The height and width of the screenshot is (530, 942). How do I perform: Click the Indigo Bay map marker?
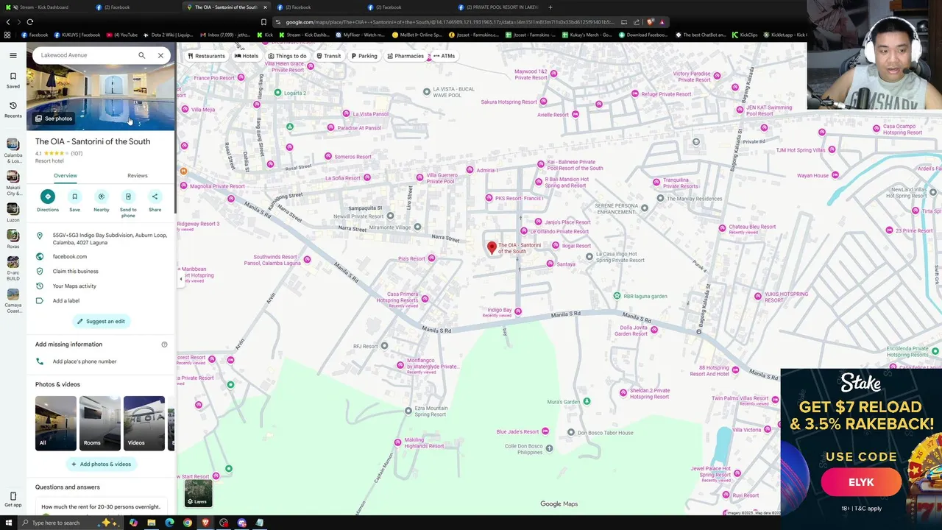pyautogui.click(x=518, y=311)
